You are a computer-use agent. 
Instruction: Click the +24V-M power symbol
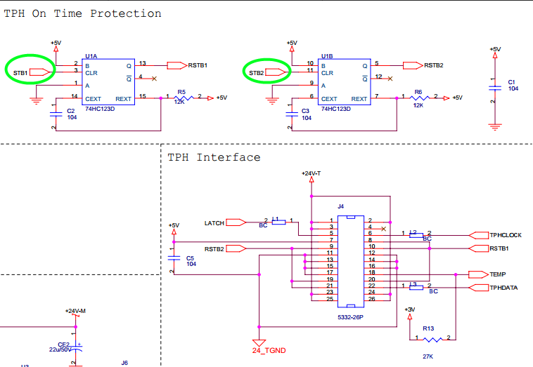[75, 316]
